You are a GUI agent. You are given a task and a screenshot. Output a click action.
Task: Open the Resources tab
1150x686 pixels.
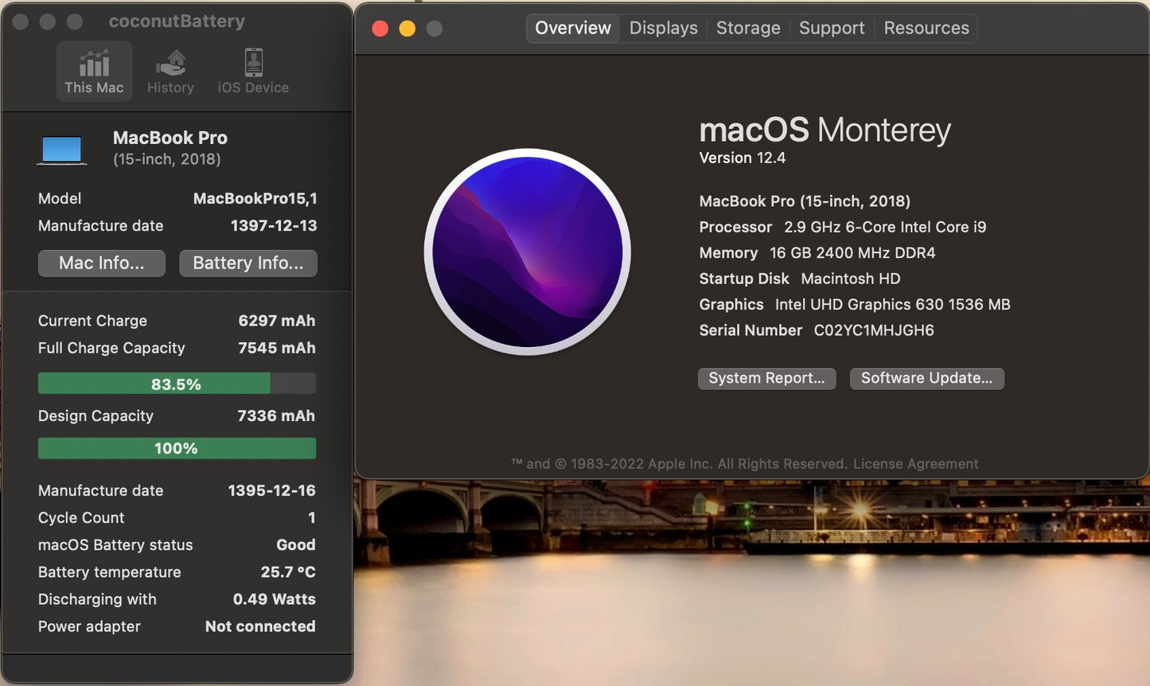click(926, 28)
